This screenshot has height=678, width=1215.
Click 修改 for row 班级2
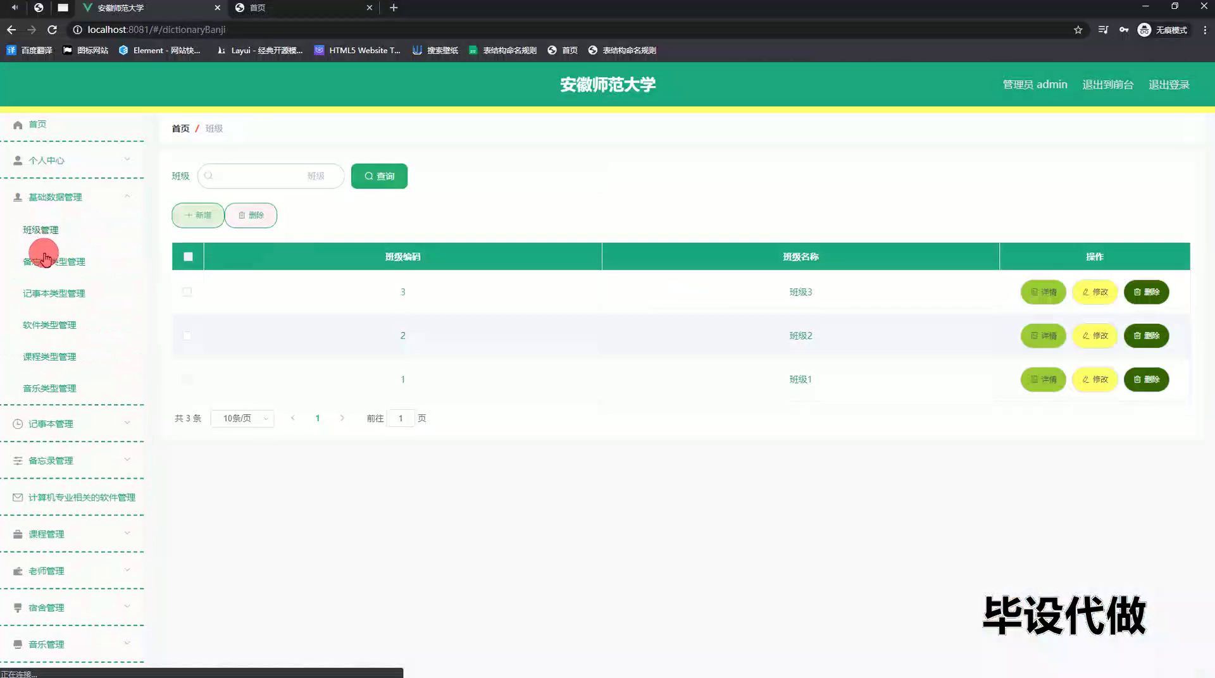pos(1095,335)
